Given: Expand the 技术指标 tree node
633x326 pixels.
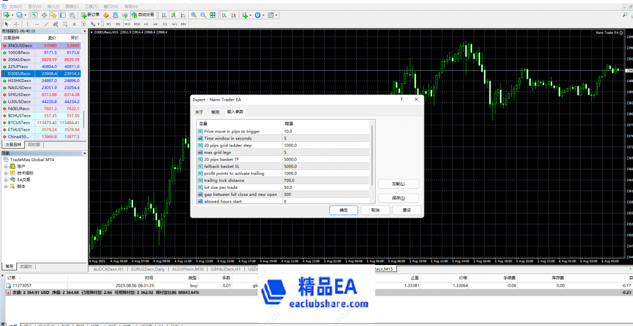Looking at the screenshot, I should [x=5, y=173].
